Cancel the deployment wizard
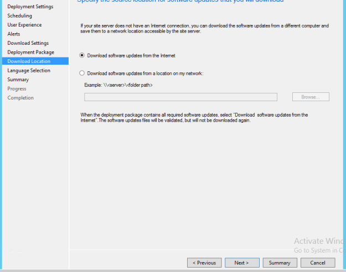 [318, 263]
